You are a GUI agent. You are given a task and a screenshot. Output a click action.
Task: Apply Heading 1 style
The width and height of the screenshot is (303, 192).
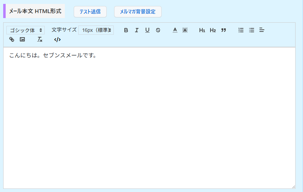(x=202, y=30)
